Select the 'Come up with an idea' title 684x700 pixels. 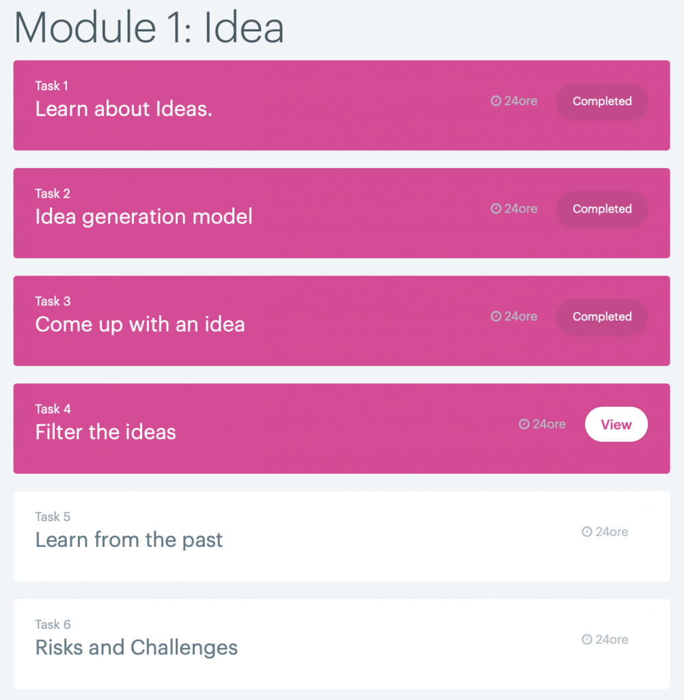pyautogui.click(x=140, y=324)
